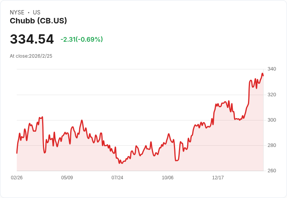This screenshot has width=287, height=198.
Task: Click the 334.54 current price
Action: (32, 39)
